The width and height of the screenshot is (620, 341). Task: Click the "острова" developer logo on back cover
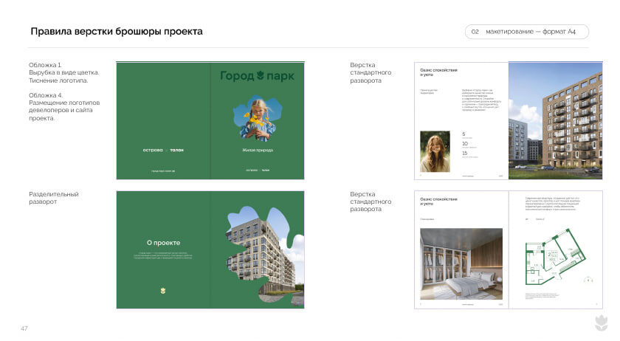153,150
